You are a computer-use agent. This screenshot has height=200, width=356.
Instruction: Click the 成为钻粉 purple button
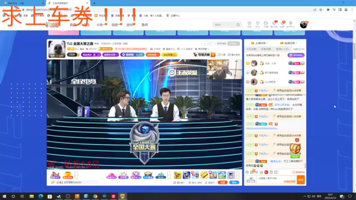296,55
